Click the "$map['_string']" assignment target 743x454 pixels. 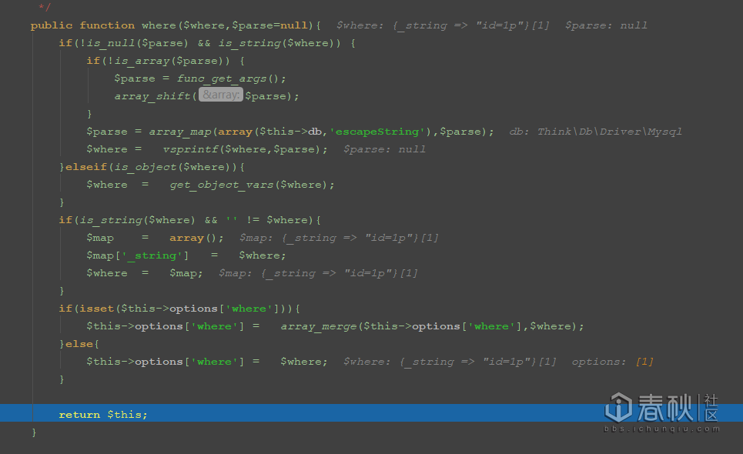coord(137,255)
